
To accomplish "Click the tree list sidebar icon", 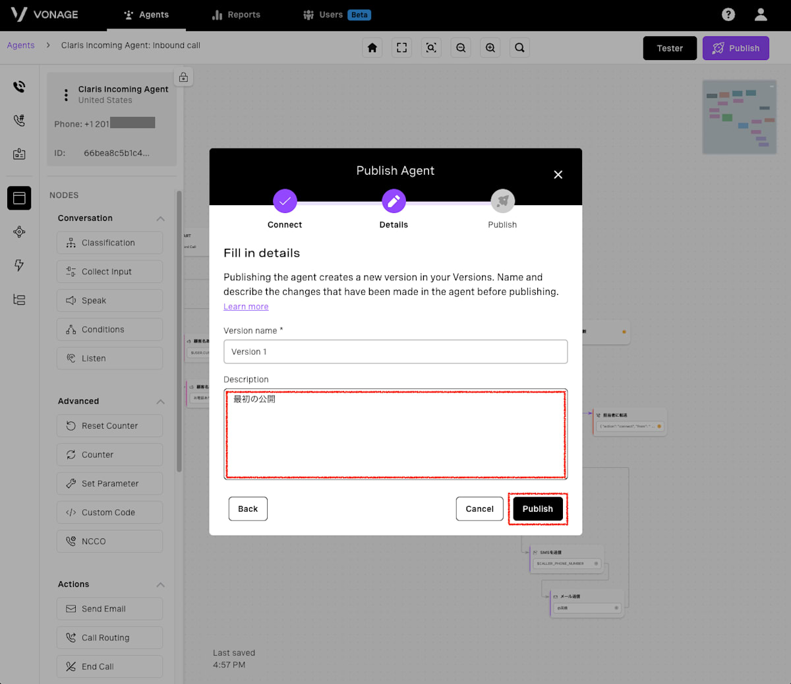I will (19, 299).
